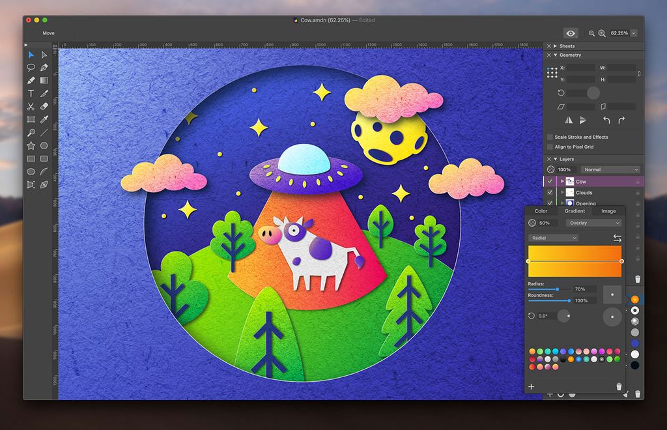Click the undo arrow in Geometry panel
667x430 pixels.
tap(607, 121)
